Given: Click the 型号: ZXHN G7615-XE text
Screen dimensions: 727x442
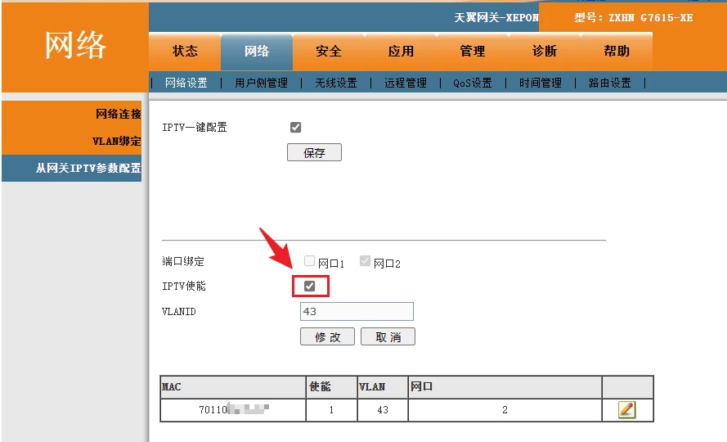Looking at the screenshot, I should [633, 18].
